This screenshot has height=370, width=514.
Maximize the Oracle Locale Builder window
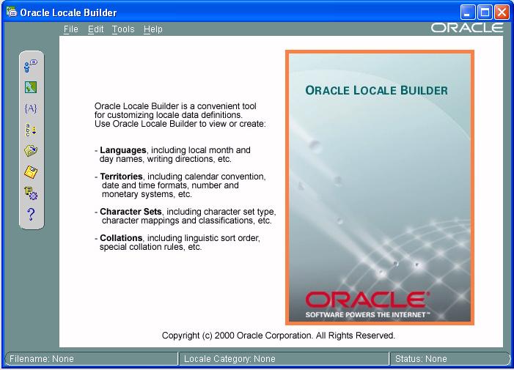tap(485, 12)
